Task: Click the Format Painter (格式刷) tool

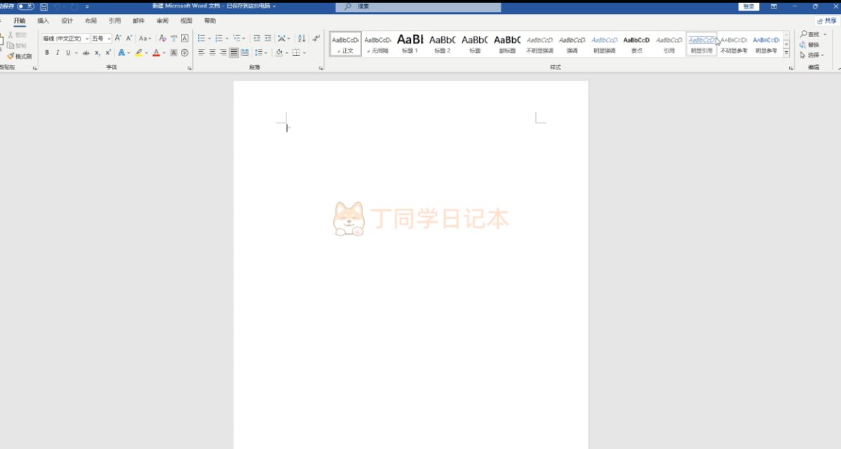Action: point(20,56)
